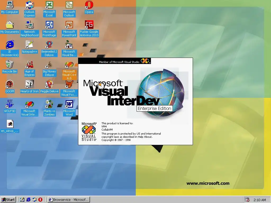This screenshot has width=271, height=203.
Task: Click the Opera quick launch icon
Action: (40, 200)
